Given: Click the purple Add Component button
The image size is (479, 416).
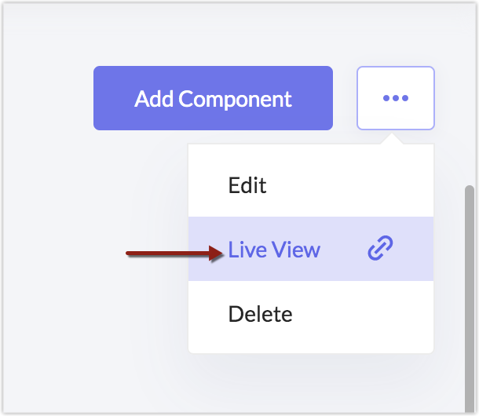Looking at the screenshot, I should (x=213, y=98).
